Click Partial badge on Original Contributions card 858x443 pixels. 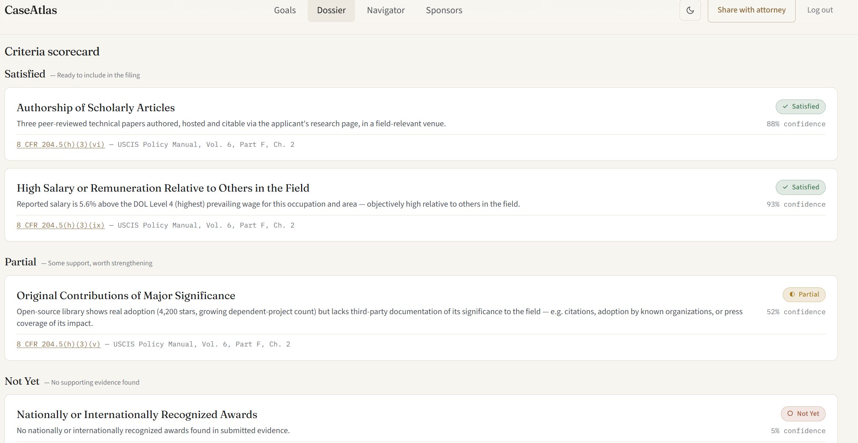804,295
